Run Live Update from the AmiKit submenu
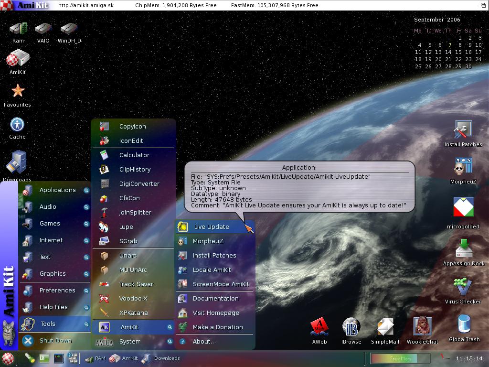The width and height of the screenshot is (489, 367). pyautogui.click(x=215, y=227)
